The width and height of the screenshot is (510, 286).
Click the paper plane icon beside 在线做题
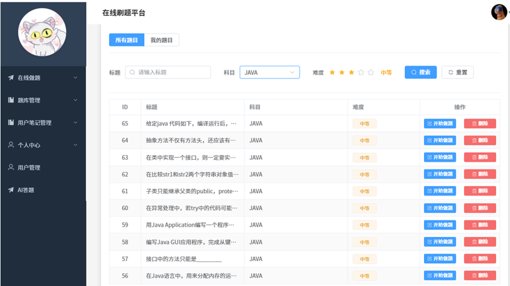pos(11,78)
